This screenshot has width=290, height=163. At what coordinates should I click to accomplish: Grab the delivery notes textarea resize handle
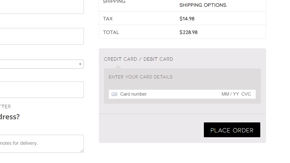pyautogui.click(x=82, y=151)
